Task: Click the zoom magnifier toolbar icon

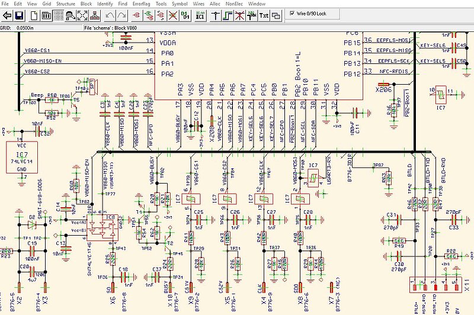Action: point(69,15)
